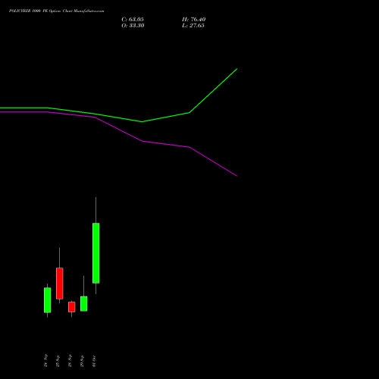
Task: Click the close value 'C: 63.05'
Action: (133, 20)
